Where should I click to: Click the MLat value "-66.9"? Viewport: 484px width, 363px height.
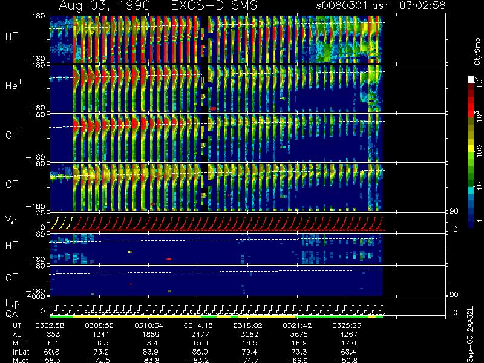(x=297, y=360)
